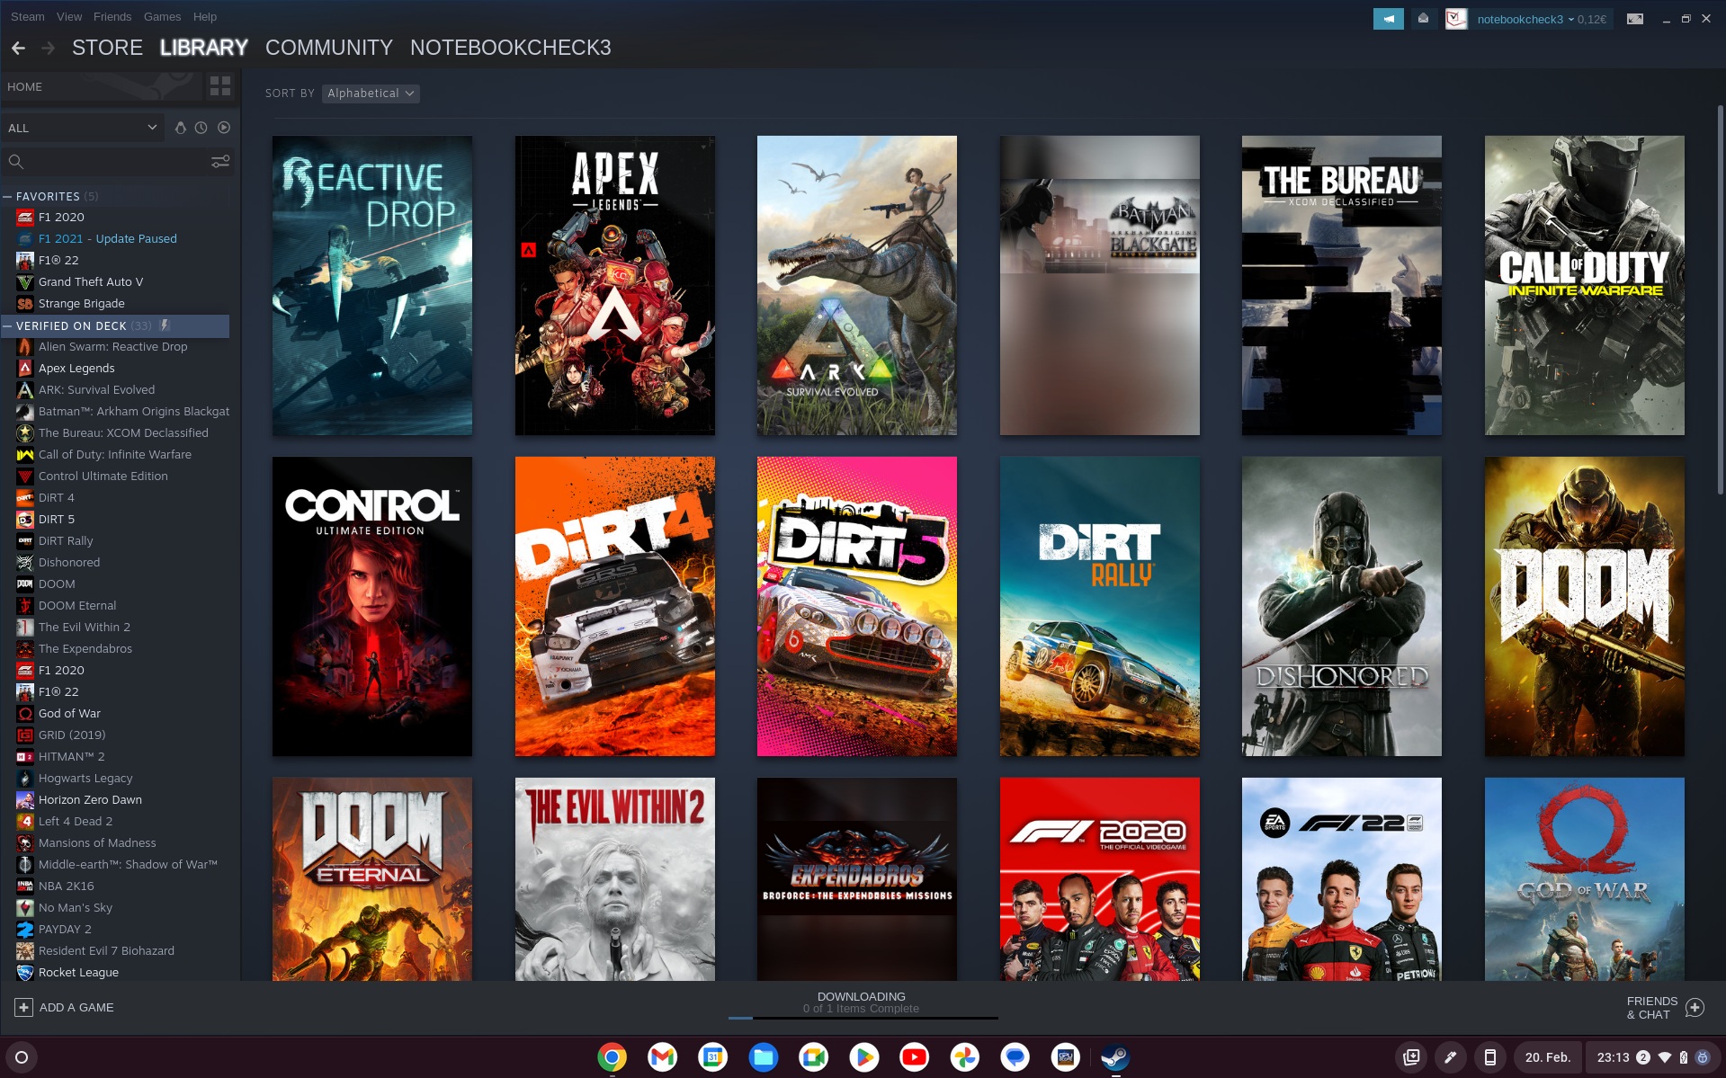Open the Control Ultimate Edition cover
1726x1078 pixels.
click(372, 606)
